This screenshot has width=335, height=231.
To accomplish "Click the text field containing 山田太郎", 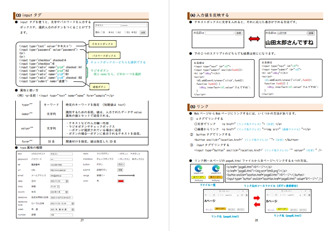I will coord(292,33).
